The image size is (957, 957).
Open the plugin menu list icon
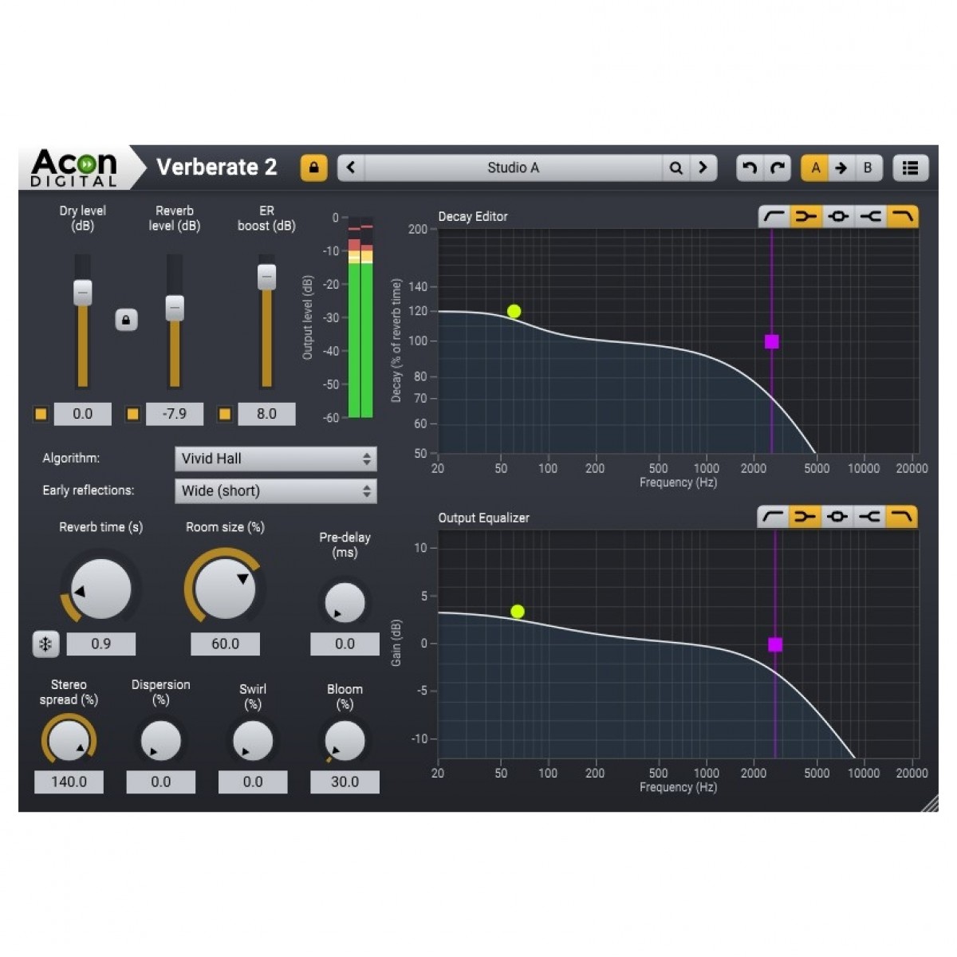point(910,168)
